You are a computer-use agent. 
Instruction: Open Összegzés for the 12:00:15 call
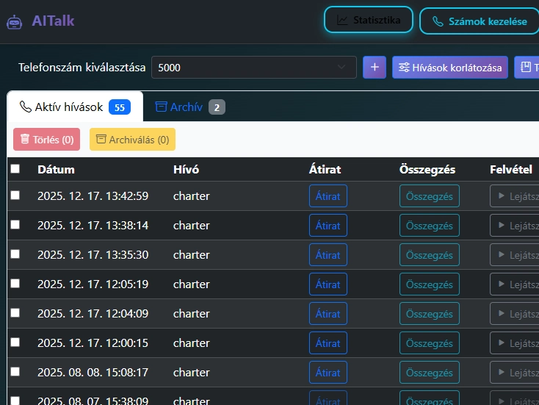[x=430, y=343]
